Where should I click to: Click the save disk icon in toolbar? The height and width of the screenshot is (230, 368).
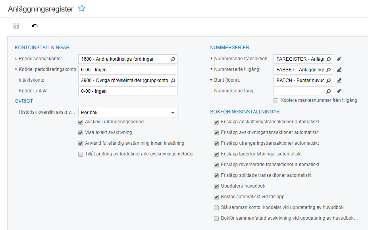click(x=16, y=26)
